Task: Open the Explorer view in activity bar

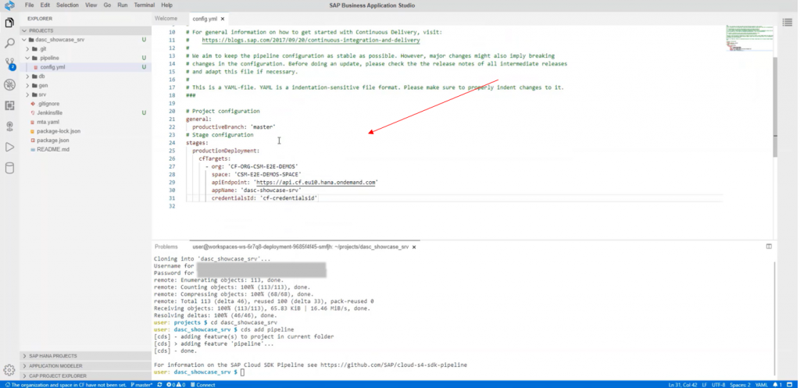Action: (9, 23)
